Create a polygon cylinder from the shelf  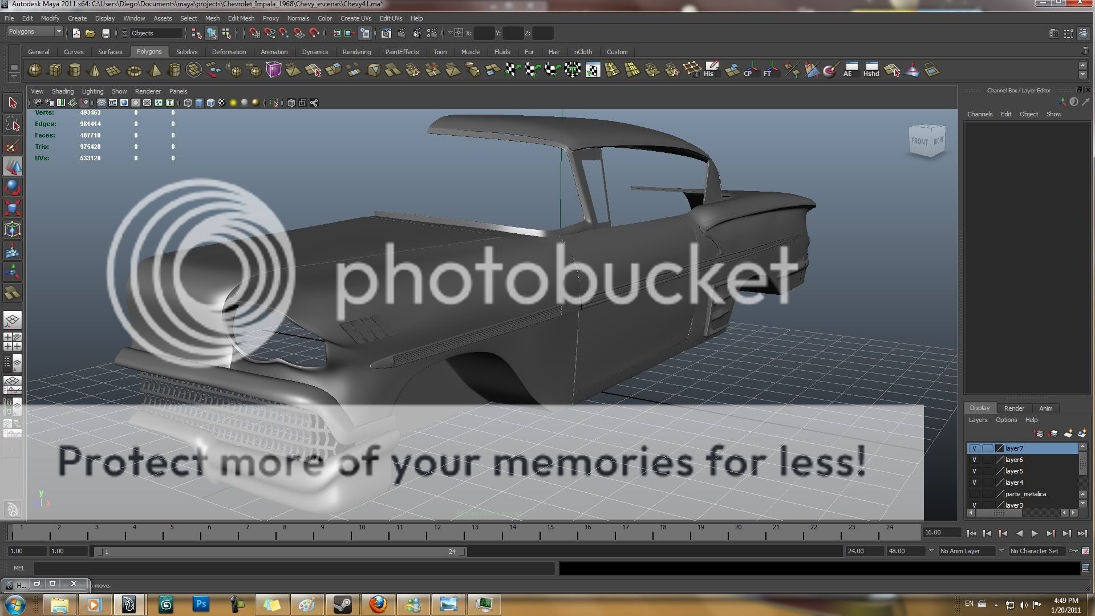[74, 70]
